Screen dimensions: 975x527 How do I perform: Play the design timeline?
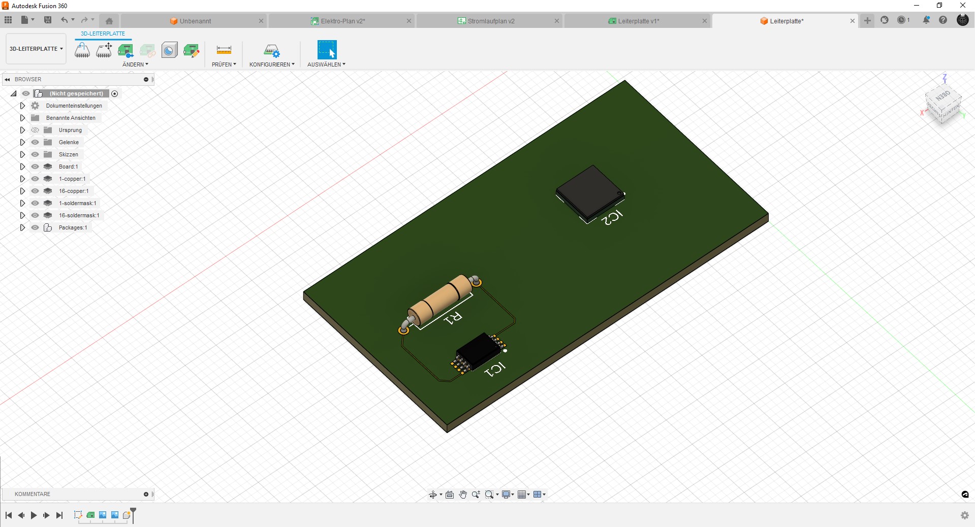(x=34, y=515)
